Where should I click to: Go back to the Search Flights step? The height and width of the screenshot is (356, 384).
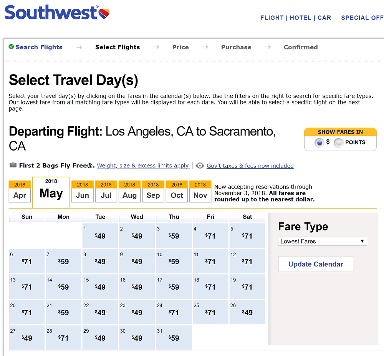pyautogui.click(x=39, y=47)
